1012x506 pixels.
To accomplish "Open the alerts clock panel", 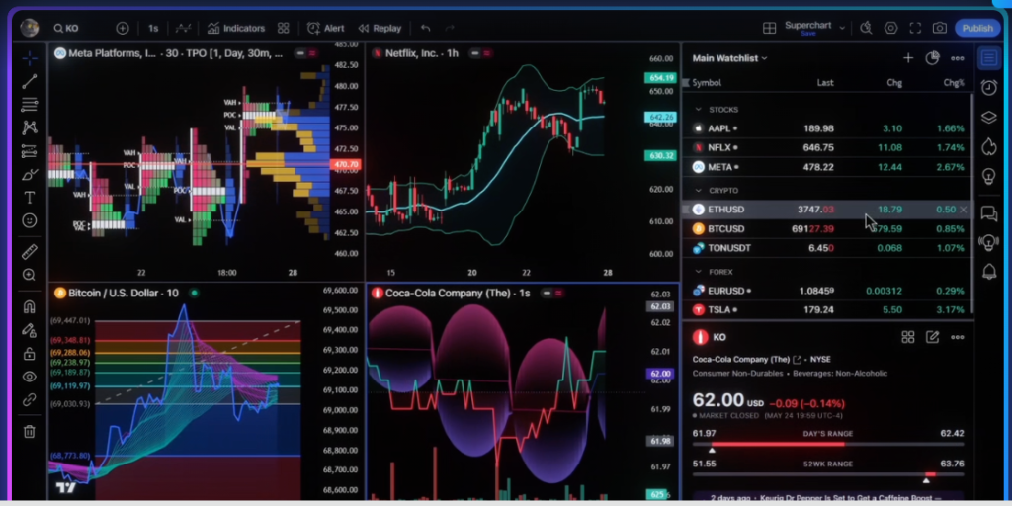I will (988, 87).
